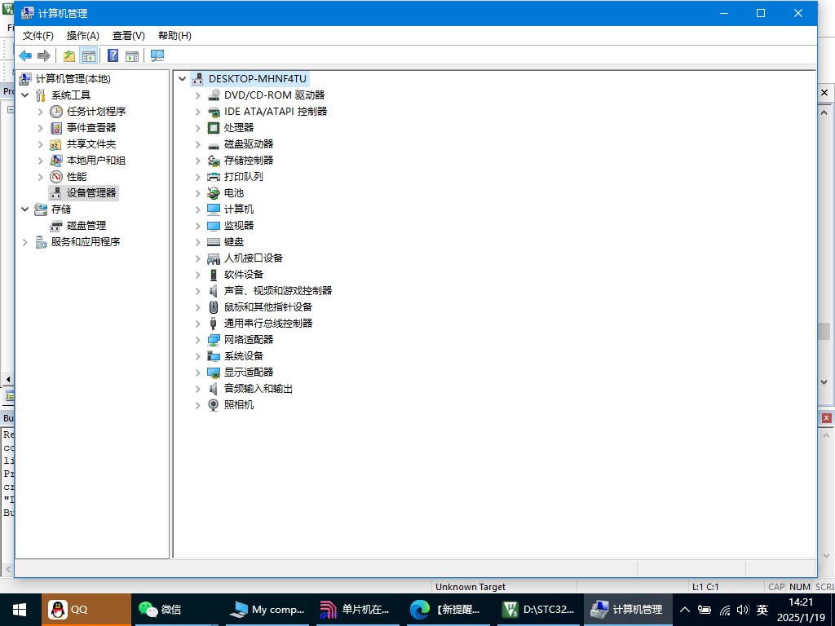Screen dimensions: 835x626
Task: Select 通用串行总线控制器 device category
Action: (x=267, y=323)
